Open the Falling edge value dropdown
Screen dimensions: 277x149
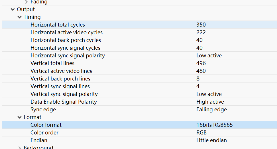click(x=212, y=110)
